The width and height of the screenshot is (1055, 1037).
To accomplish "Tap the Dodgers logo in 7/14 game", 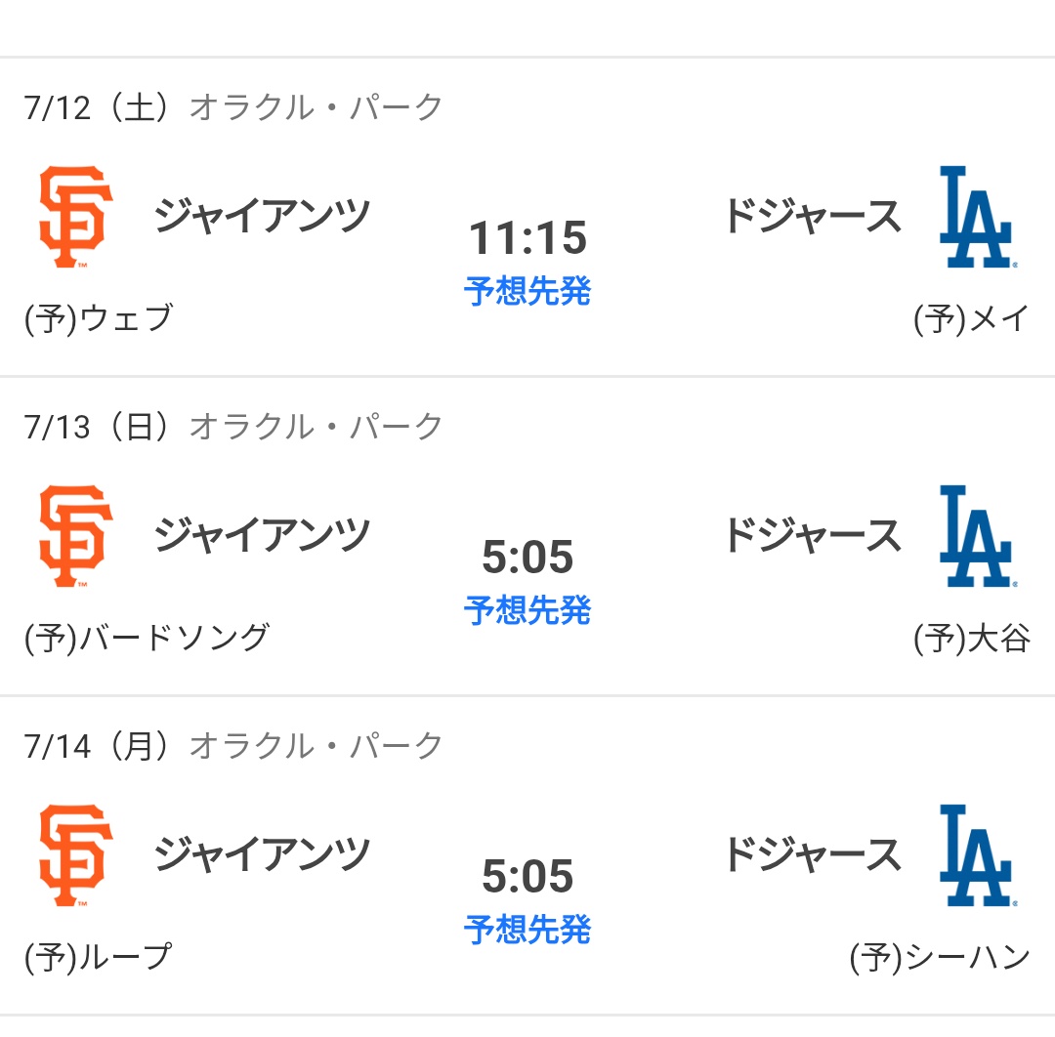I will (x=978, y=855).
